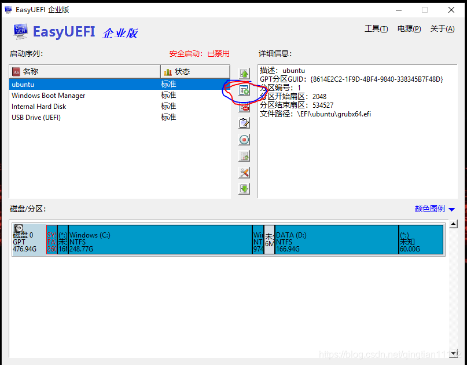
Task: Select the ubuntu boot entry
Action: coord(120,85)
